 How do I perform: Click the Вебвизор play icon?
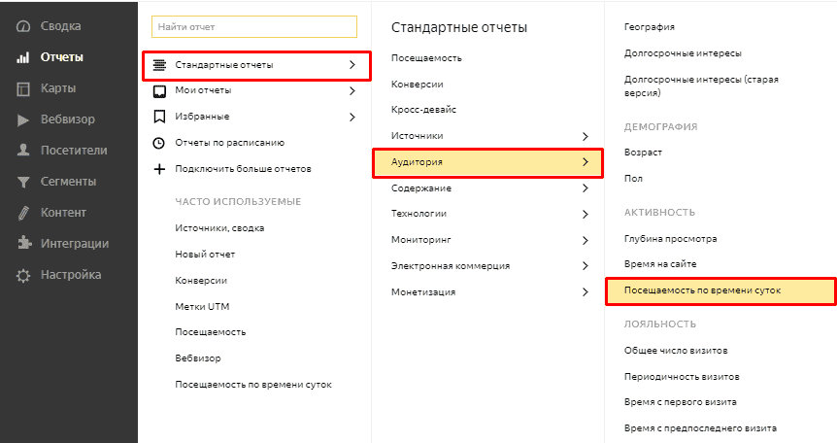click(23, 119)
